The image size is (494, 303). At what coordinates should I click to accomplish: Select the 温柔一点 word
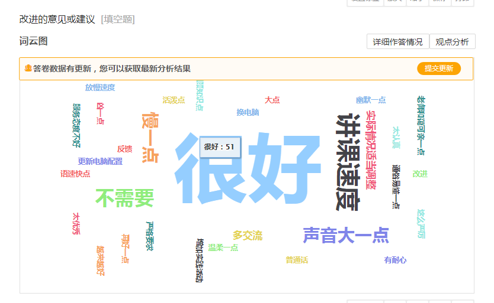[x=223, y=247]
